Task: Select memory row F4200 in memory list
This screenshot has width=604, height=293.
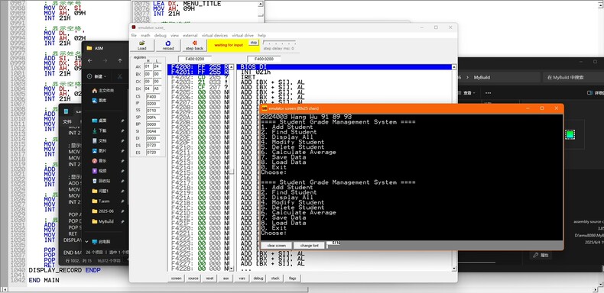Action: pos(198,66)
